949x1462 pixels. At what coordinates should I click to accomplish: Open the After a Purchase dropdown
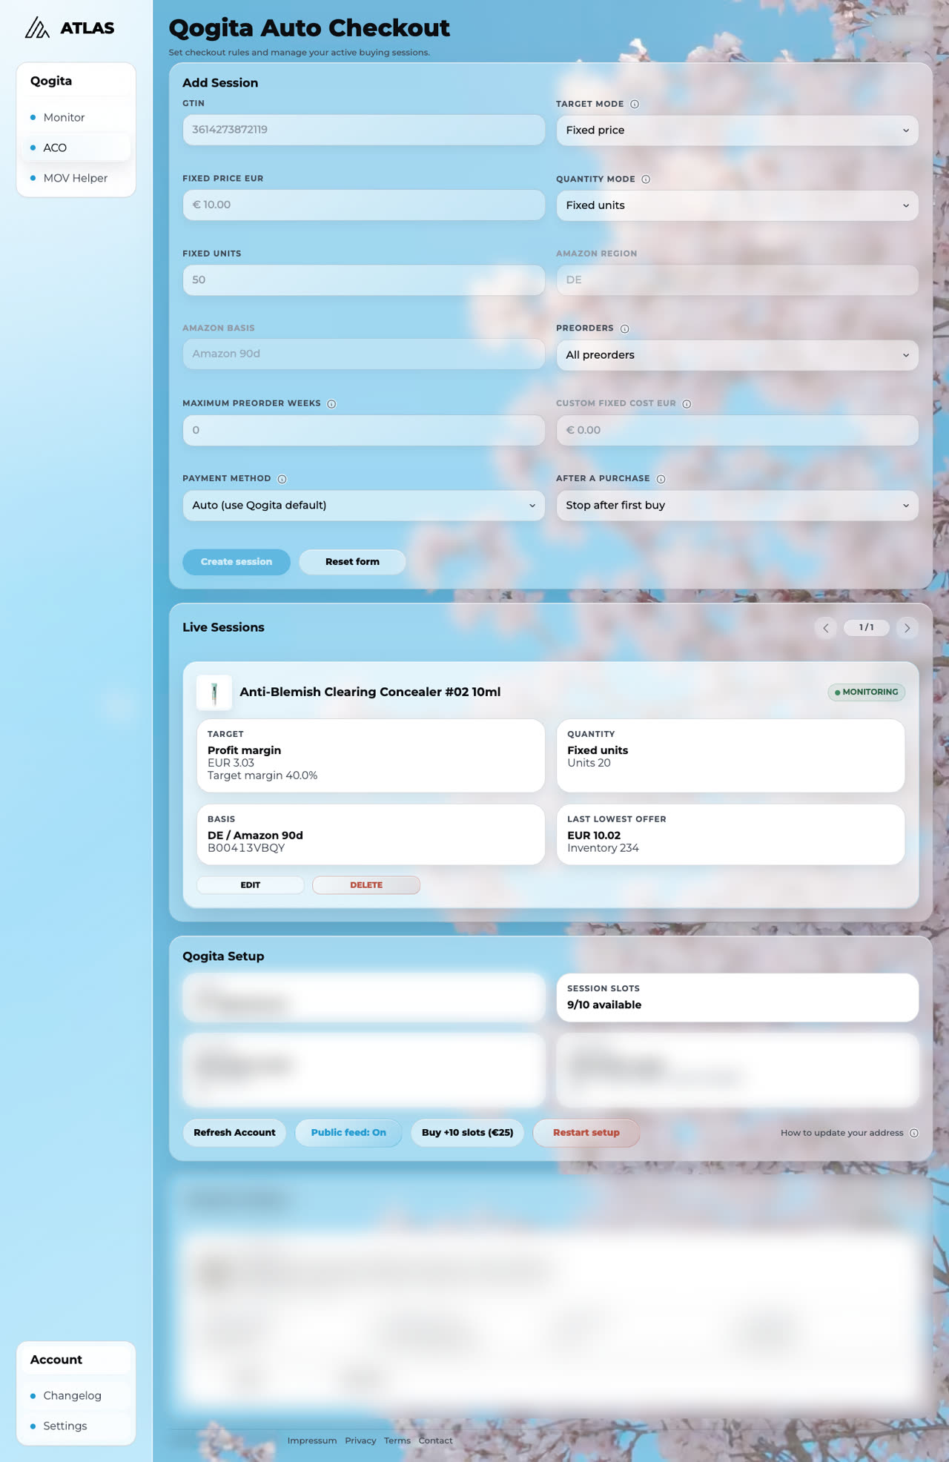(737, 506)
